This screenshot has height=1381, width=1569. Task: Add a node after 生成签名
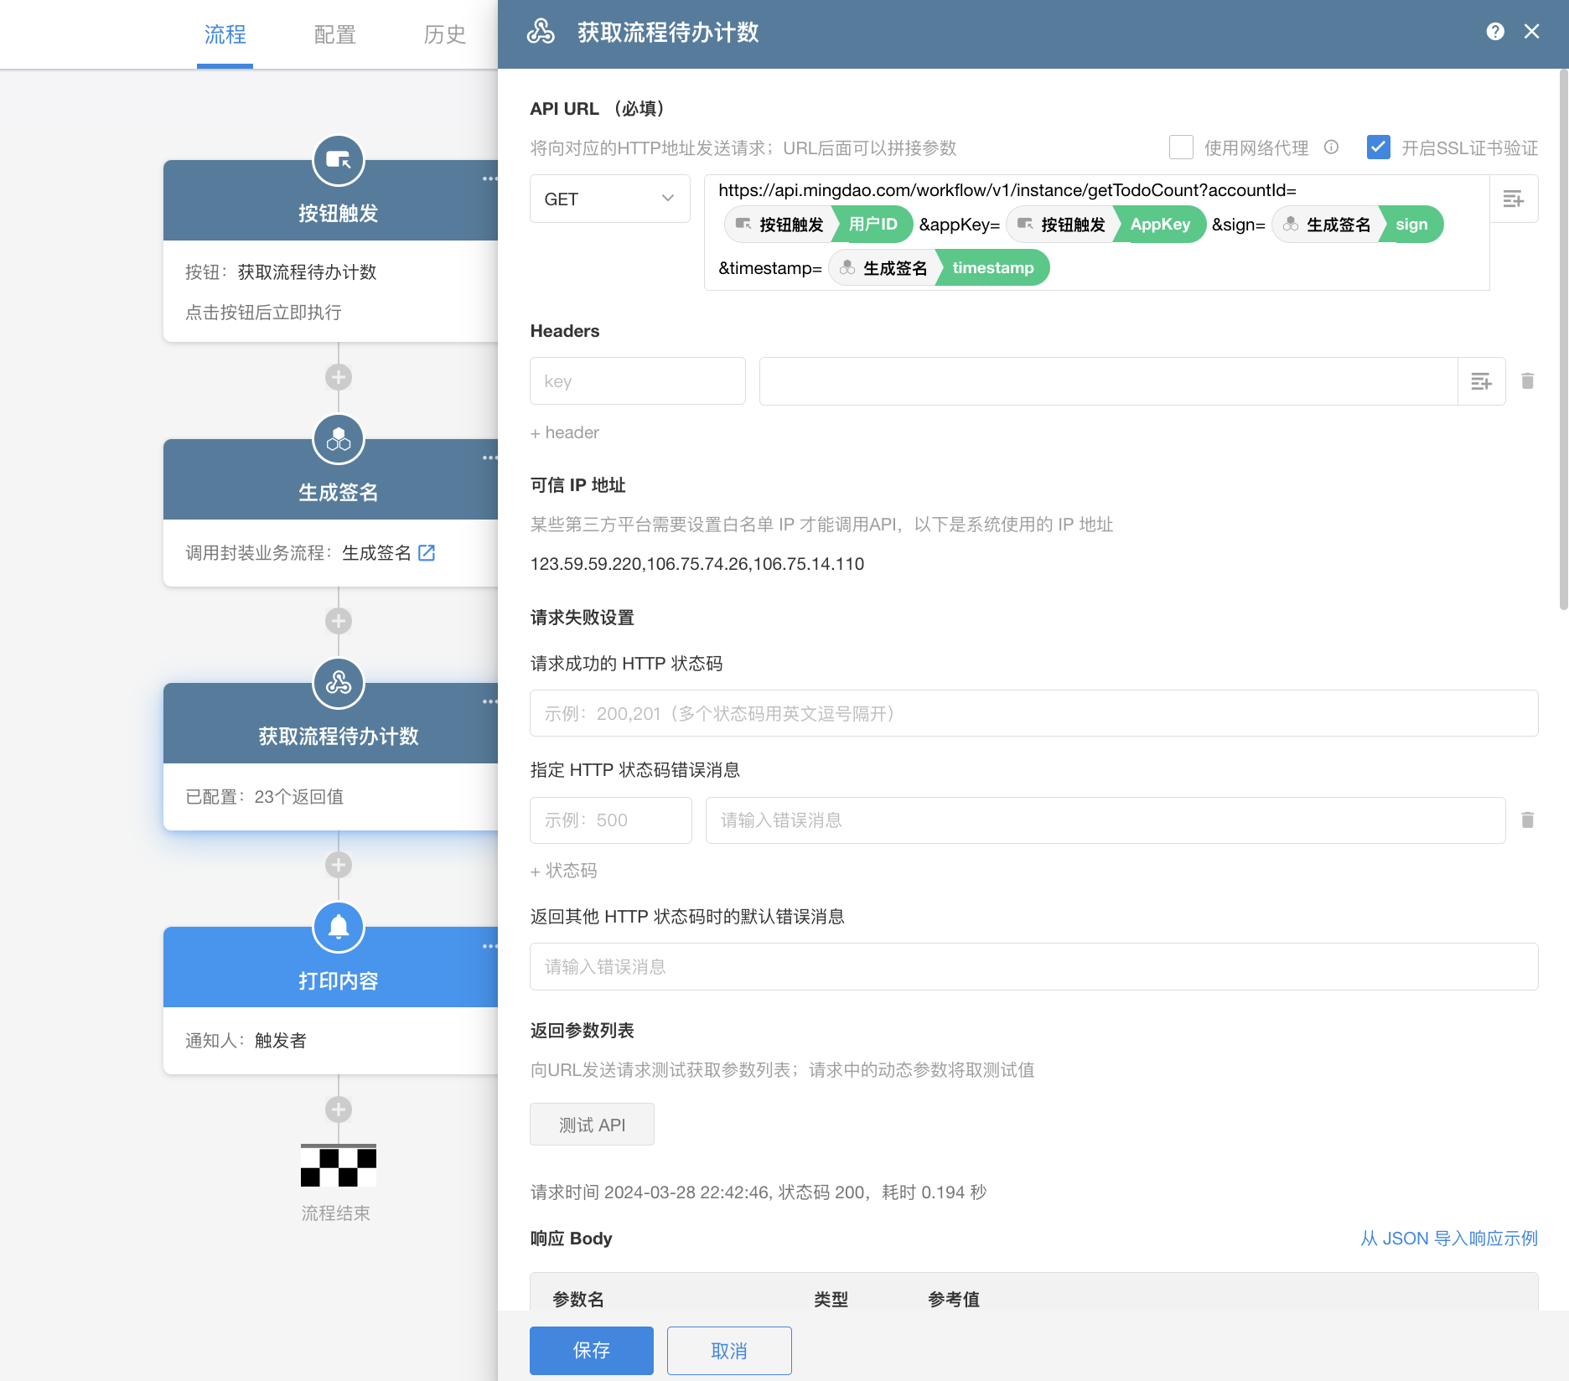339,621
